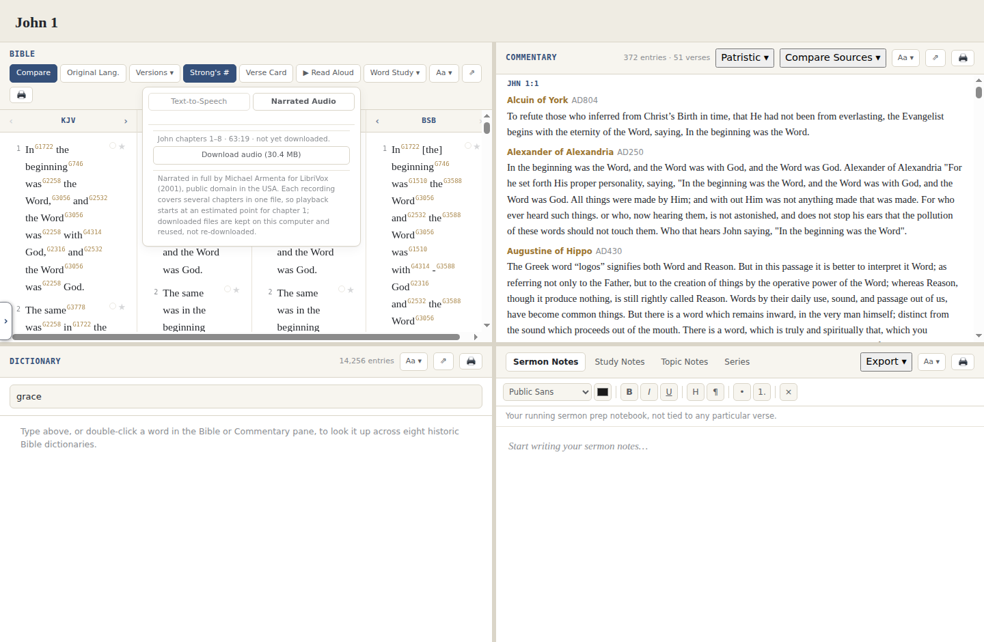This screenshot has height=642, width=984.
Task: Toggle Compare mode in Bible pane
Action: [33, 73]
